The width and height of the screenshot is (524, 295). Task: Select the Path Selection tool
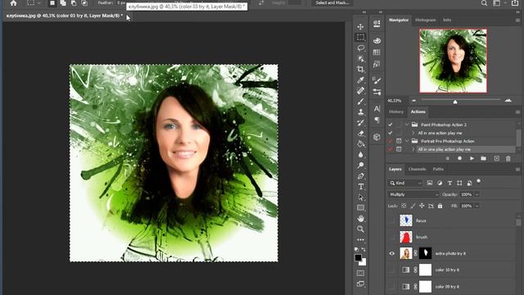tap(360, 197)
